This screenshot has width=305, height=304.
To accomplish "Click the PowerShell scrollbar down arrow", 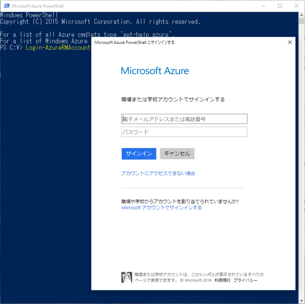I will coord(301,300).
